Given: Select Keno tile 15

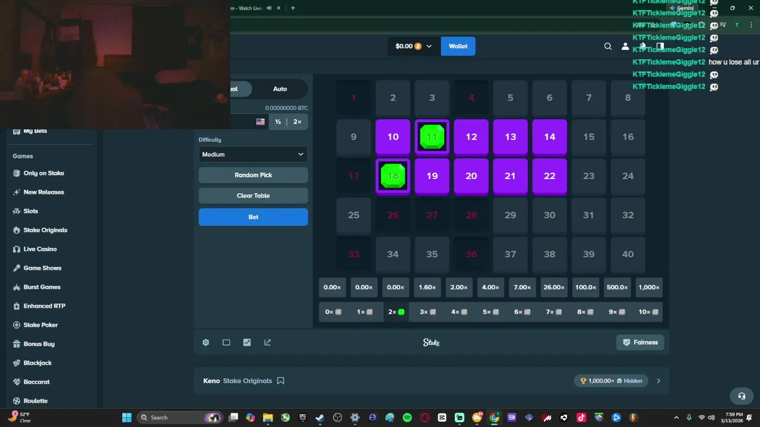Looking at the screenshot, I should pyautogui.click(x=589, y=137).
